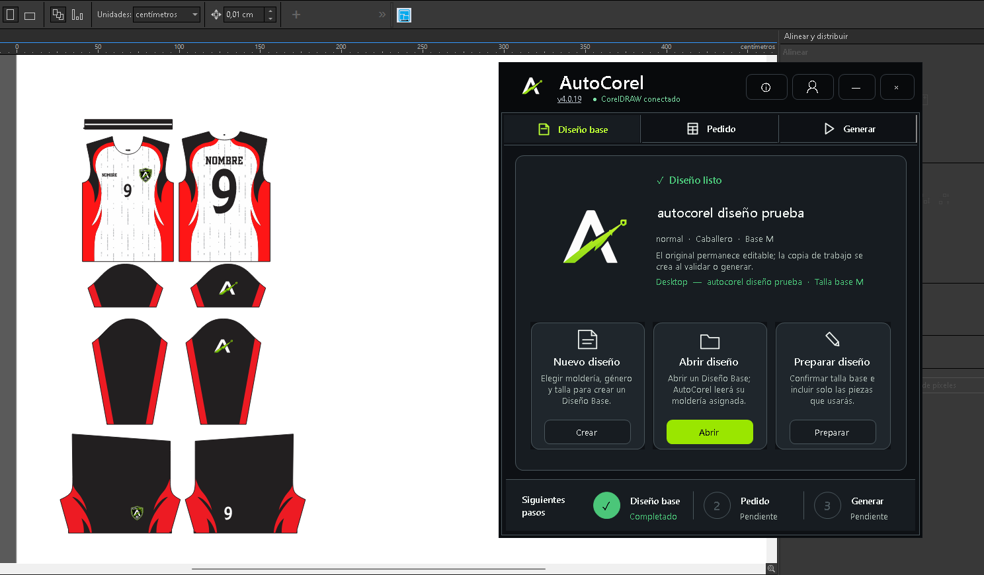This screenshot has height=575, width=984.
Task: Click 'CorelDRAW conectado' status text
Action: [x=640, y=99]
